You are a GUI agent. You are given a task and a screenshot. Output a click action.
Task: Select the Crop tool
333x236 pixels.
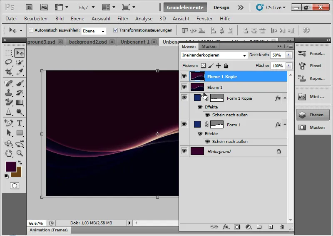coord(9,72)
